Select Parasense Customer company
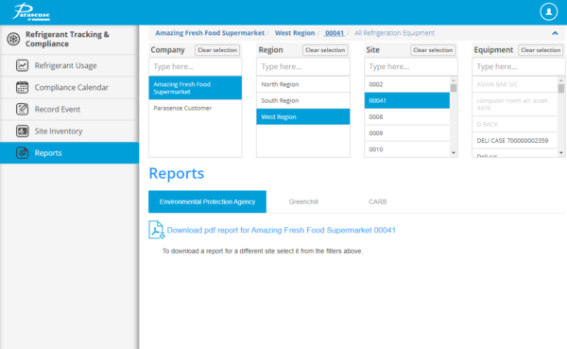This screenshot has width=567, height=349. click(196, 108)
